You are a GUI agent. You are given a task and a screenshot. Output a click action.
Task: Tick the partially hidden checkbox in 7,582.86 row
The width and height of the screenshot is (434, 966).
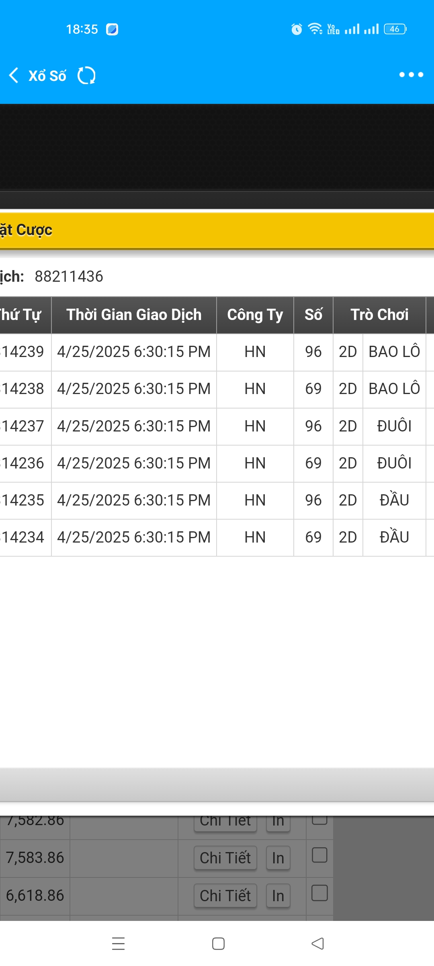319,820
